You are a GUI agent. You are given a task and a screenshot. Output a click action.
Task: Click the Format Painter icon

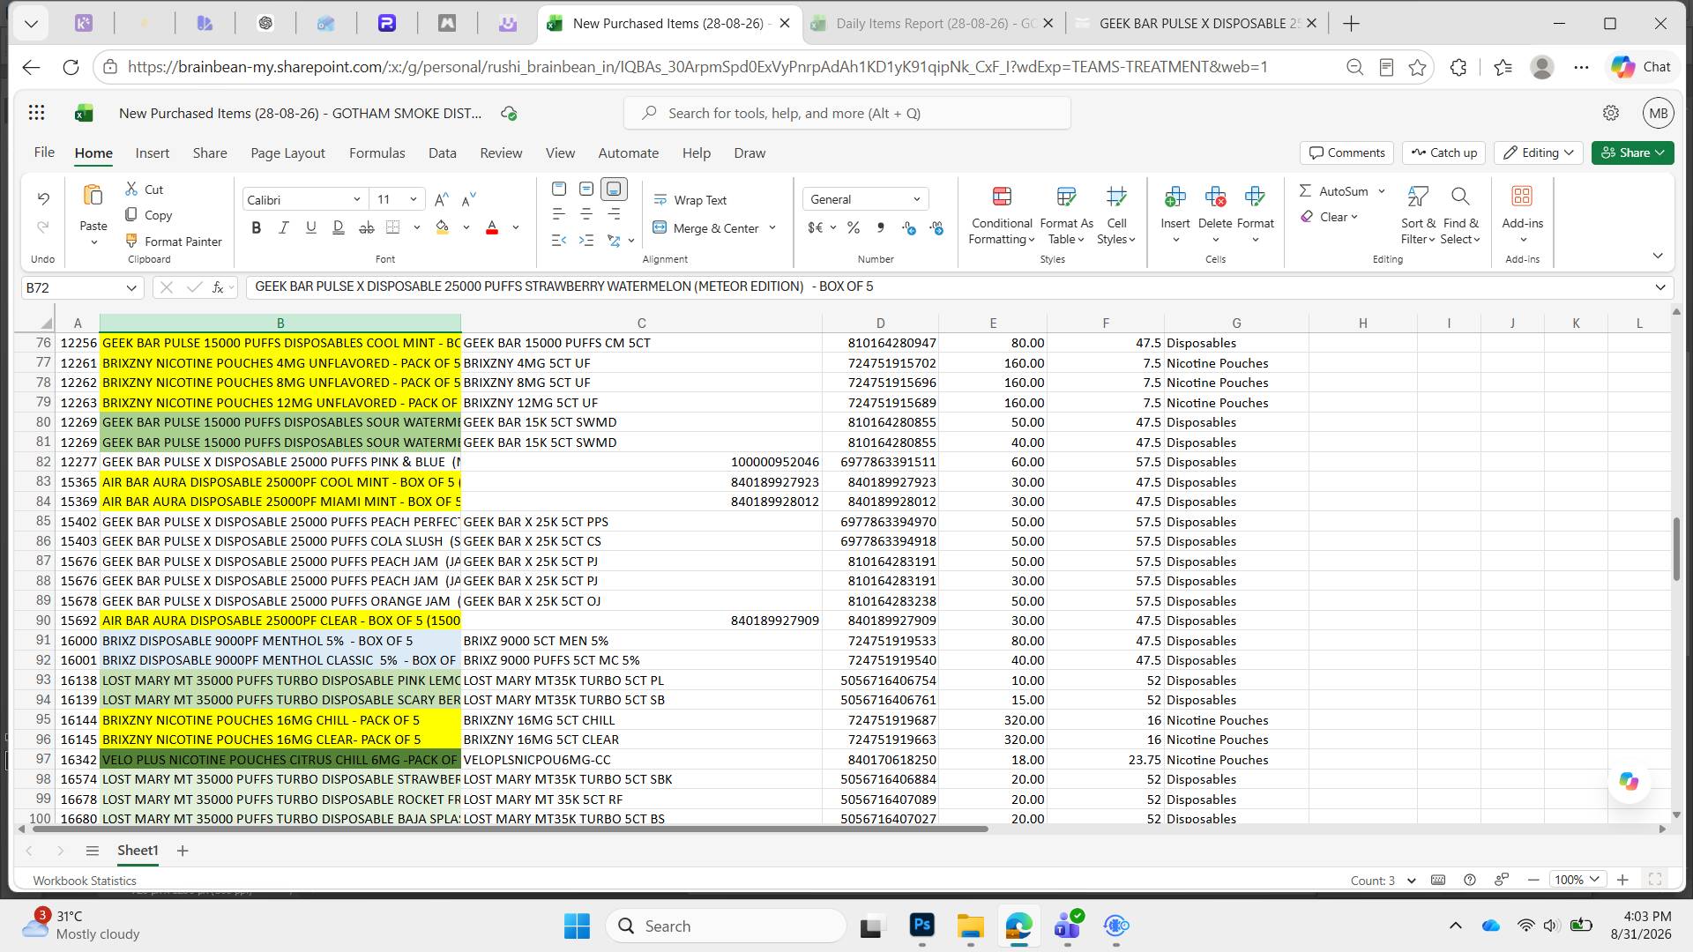click(x=131, y=241)
